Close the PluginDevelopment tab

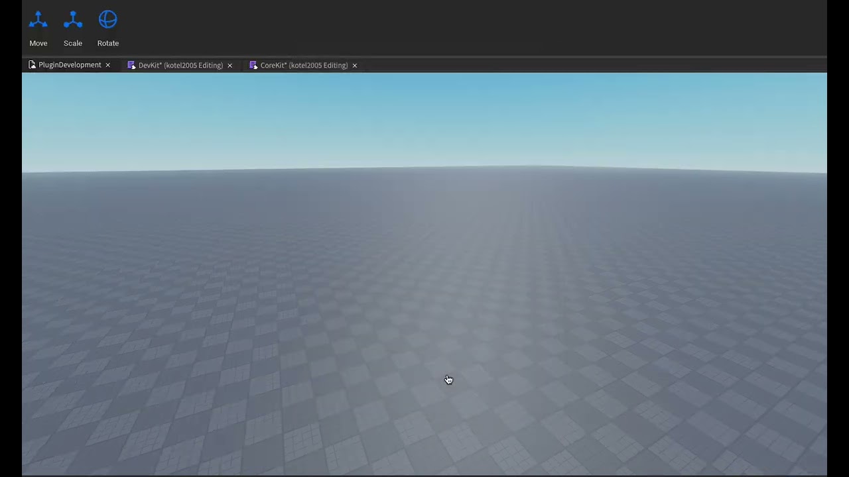pyautogui.click(x=108, y=65)
